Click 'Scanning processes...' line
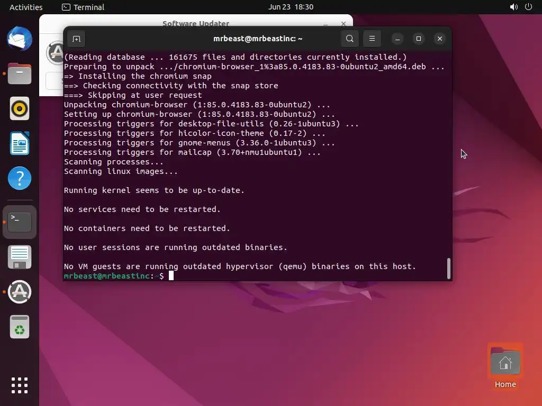 pos(114,162)
